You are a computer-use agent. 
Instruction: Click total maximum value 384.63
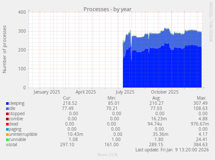click(x=200, y=144)
